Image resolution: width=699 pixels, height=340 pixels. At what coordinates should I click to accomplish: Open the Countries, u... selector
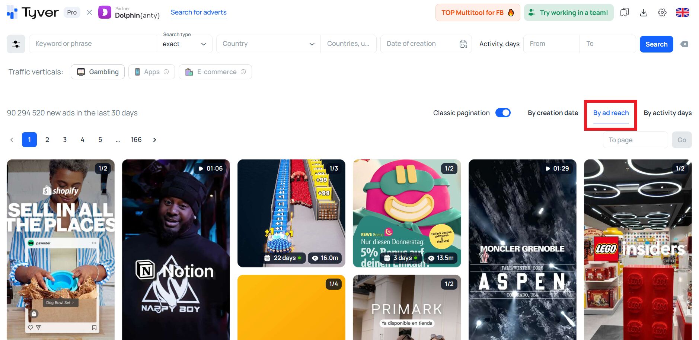[348, 44]
